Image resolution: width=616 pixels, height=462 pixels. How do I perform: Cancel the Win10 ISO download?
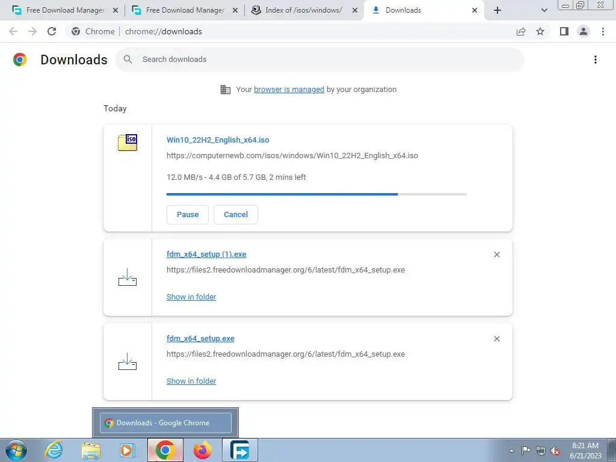pyautogui.click(x=236, y=215)
